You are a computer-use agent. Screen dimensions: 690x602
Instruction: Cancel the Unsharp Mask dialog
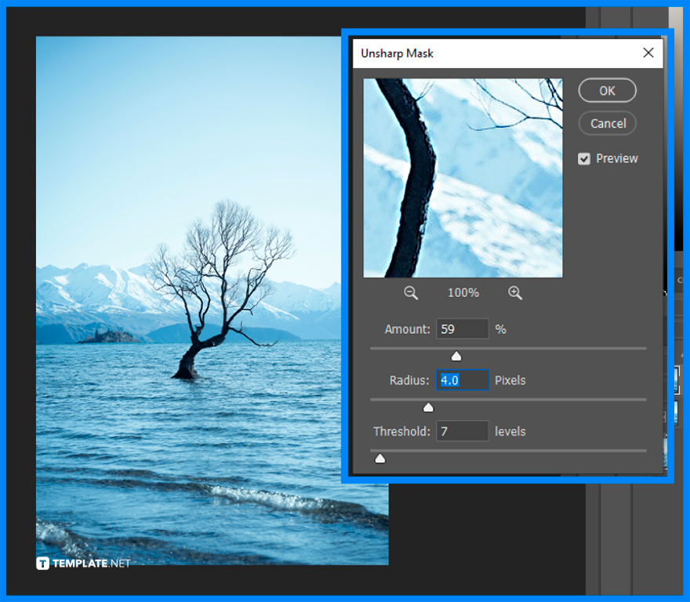pyautogui.click(x=607, y=123)
